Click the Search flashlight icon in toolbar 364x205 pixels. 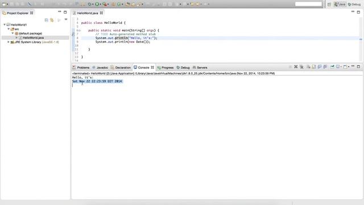[139, 4]
